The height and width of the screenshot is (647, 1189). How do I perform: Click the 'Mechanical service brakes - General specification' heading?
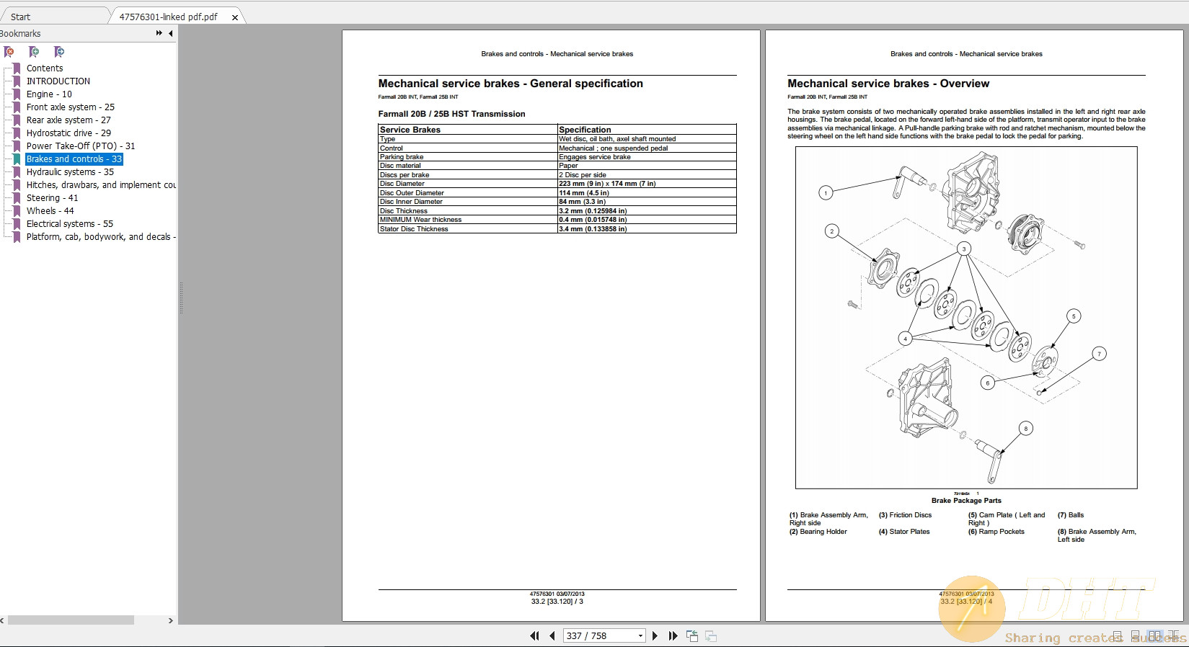coord(510,84)
